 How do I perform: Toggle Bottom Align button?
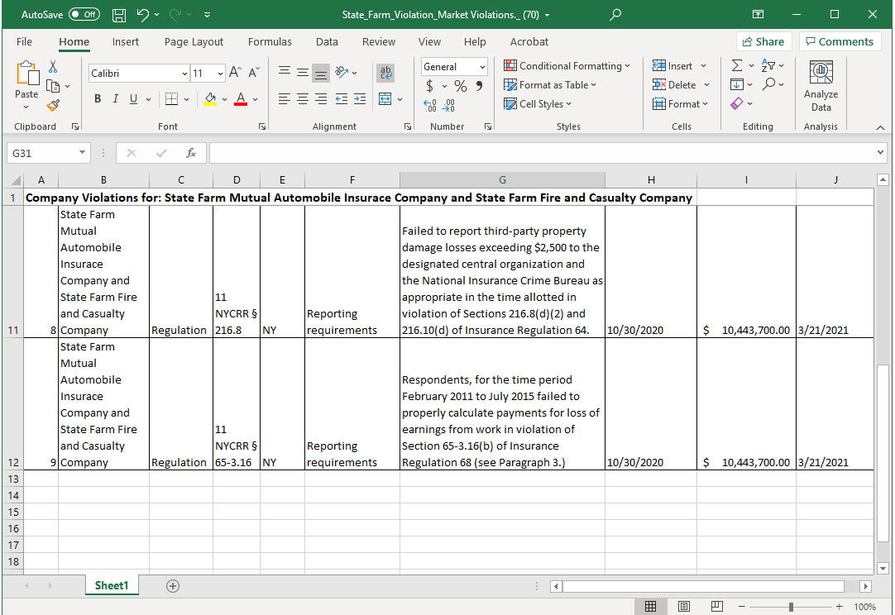[321, 73]
